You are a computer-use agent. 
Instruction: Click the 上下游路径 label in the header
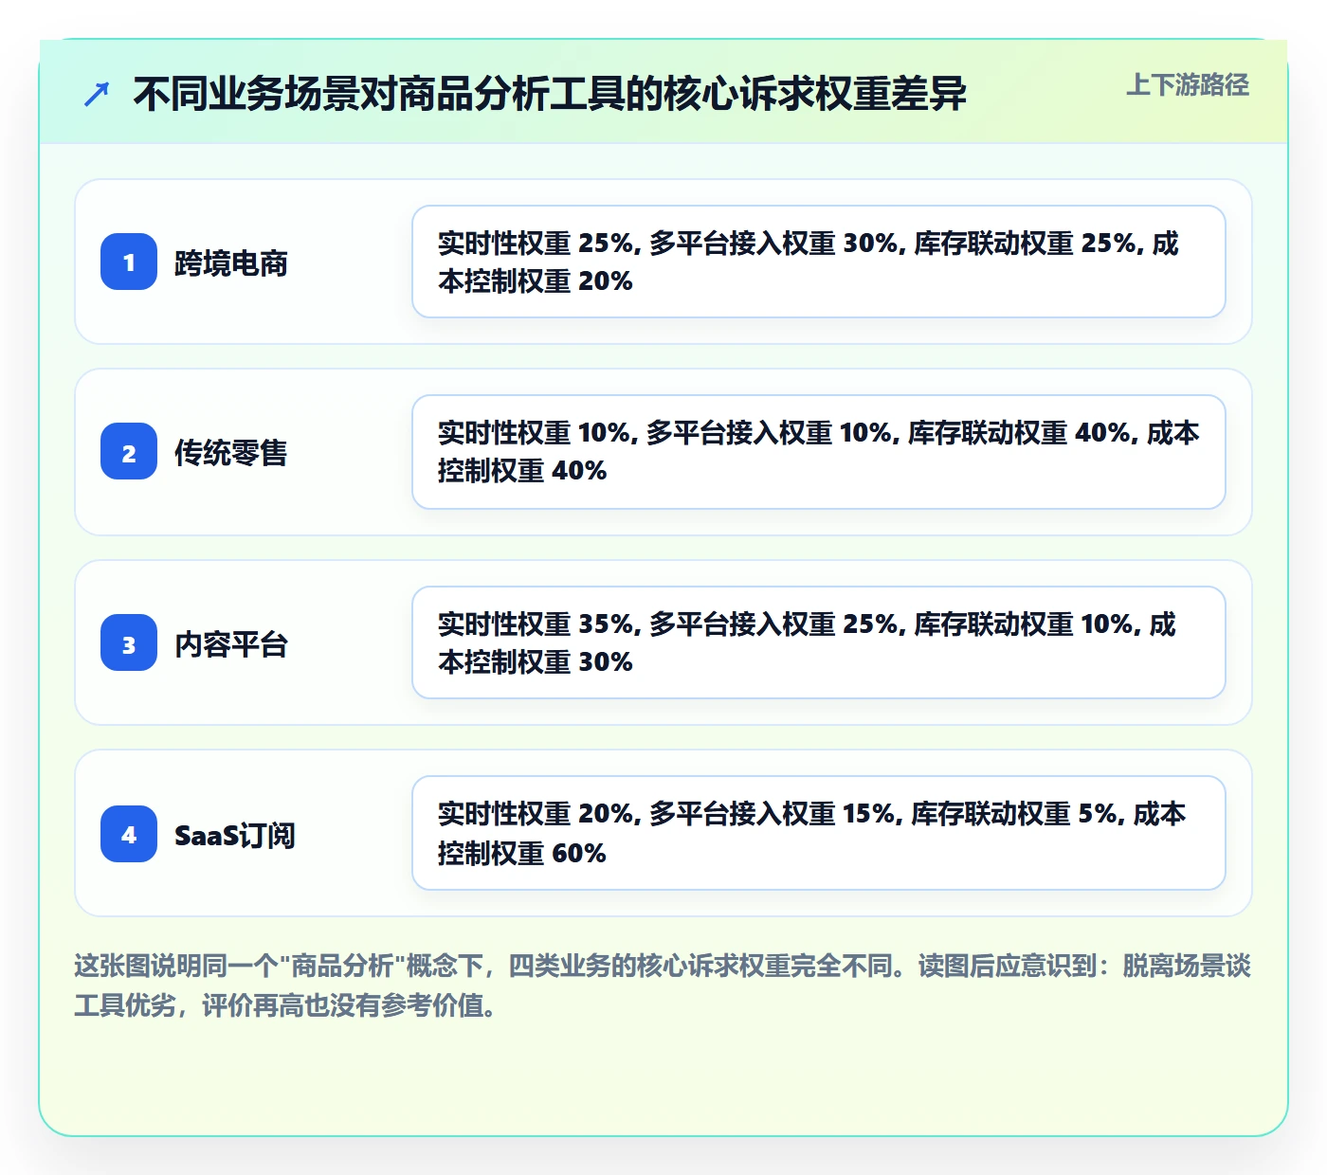[x=1188, y=85]
